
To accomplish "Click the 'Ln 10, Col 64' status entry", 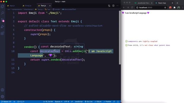I will 48,102.
